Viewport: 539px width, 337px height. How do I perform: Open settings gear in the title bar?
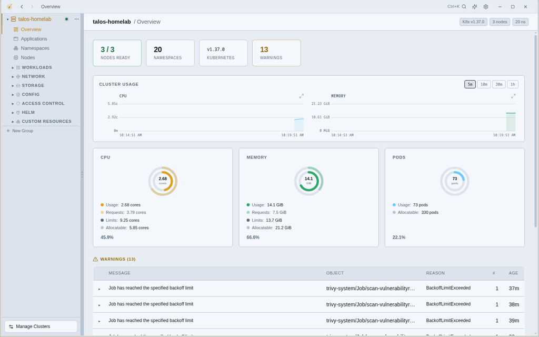486,6
